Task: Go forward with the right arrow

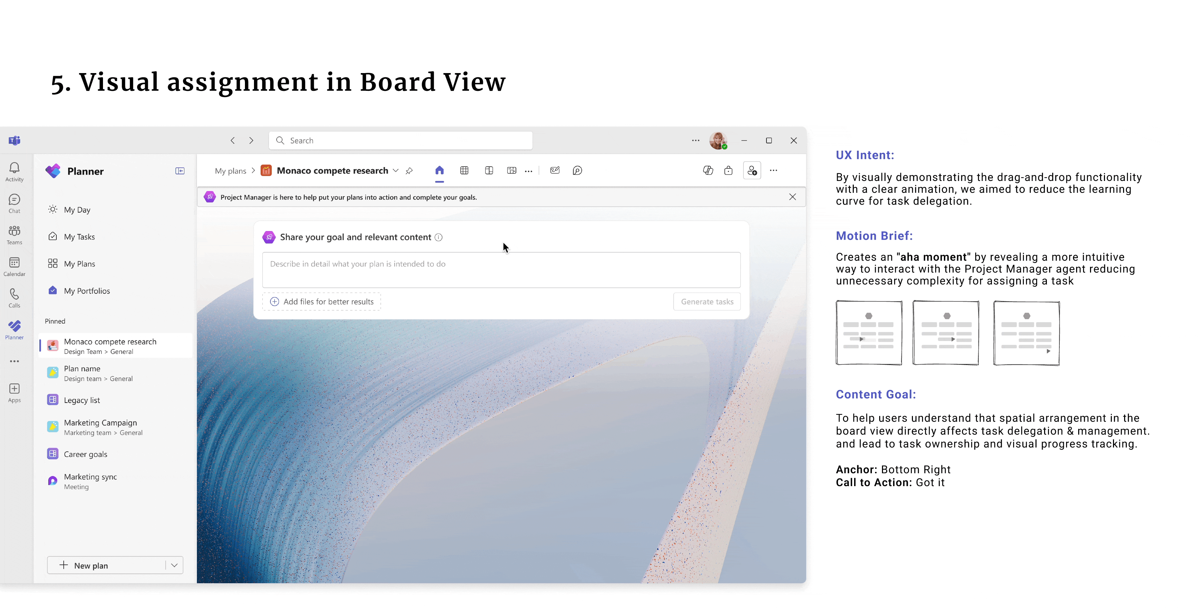Action: [x=251, y=140]
